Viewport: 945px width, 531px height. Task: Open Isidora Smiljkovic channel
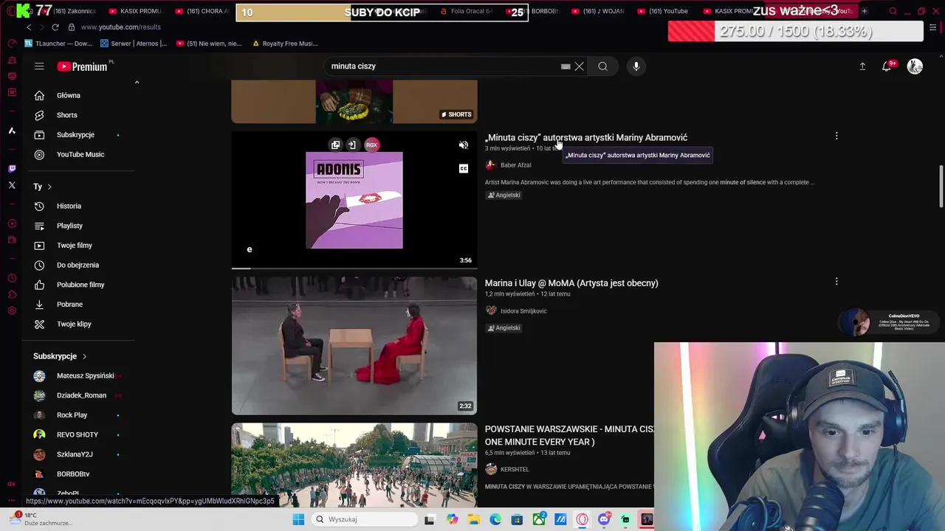[x=523, y=311]
